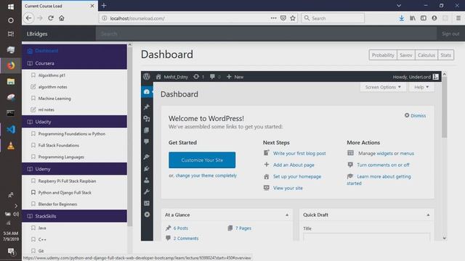Open page actions three-dot menu

tap(273, 18)
